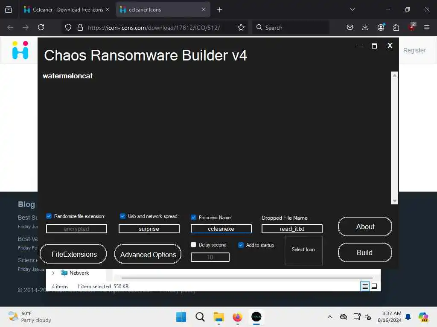
Task: Click the 'surprise' text field
Action: 149,229
